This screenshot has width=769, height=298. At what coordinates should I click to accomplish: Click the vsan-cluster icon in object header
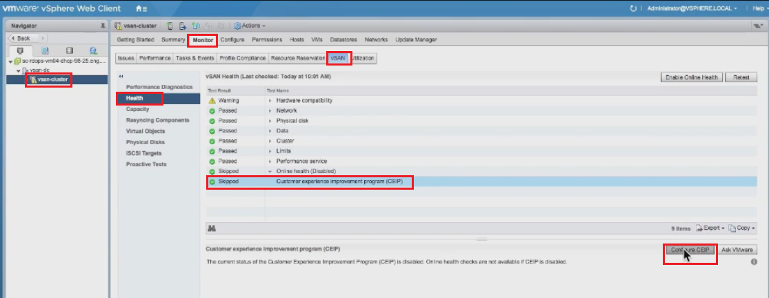(x=118, y=26)
